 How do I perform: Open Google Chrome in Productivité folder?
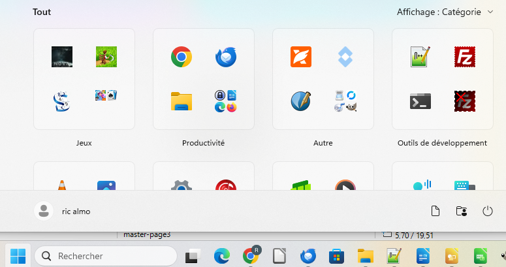click(x=182, y=57)
